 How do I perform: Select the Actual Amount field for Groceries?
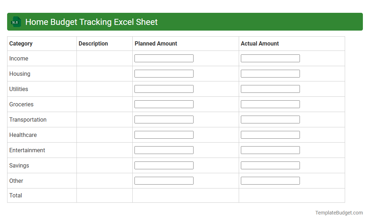click(x=270, y=104)
